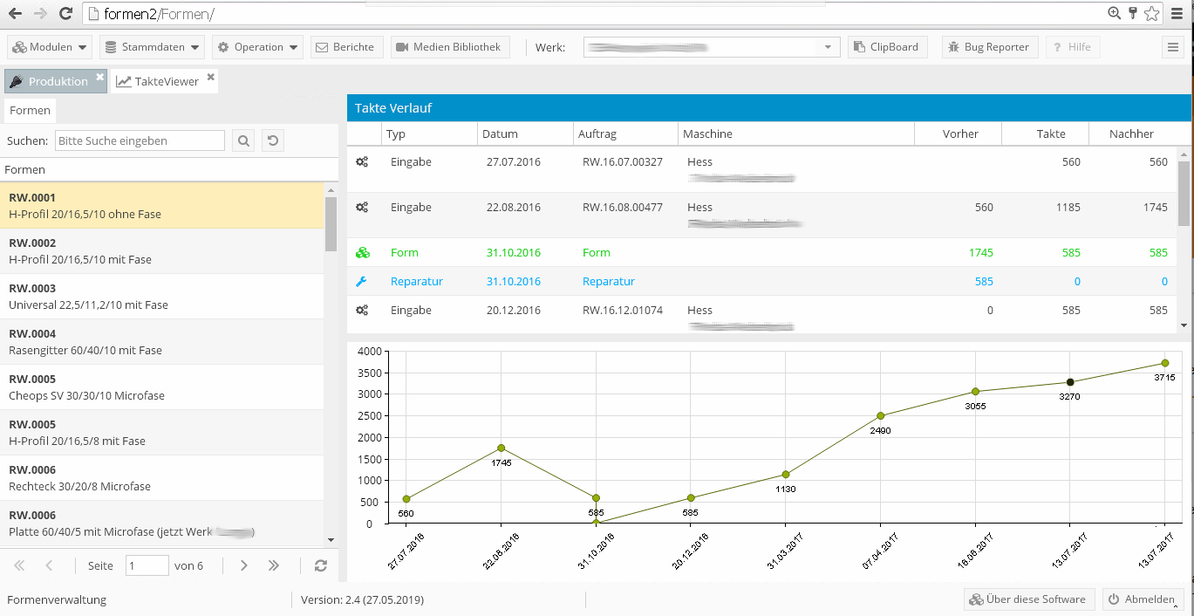Click the browser address bar
The image size is (1194, 616).
pyautogui.click(x=593, y=13)
